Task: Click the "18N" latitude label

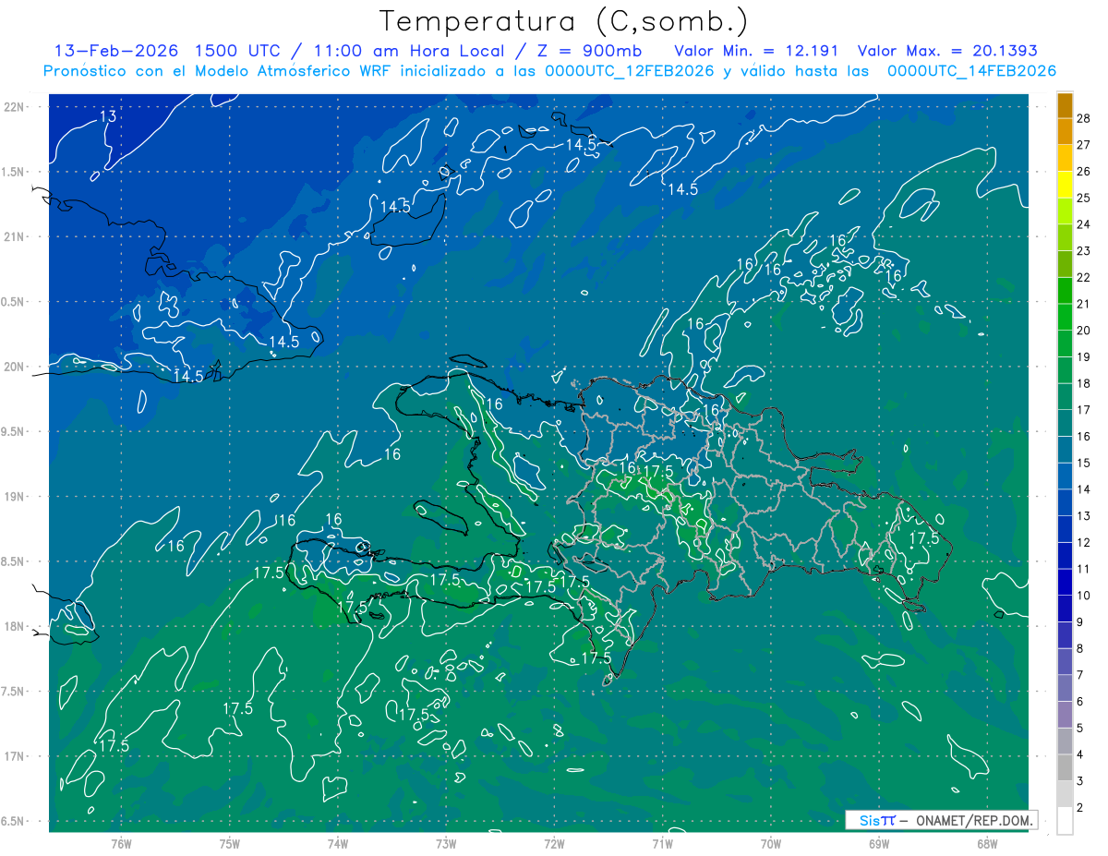Action: pos(14,626)
